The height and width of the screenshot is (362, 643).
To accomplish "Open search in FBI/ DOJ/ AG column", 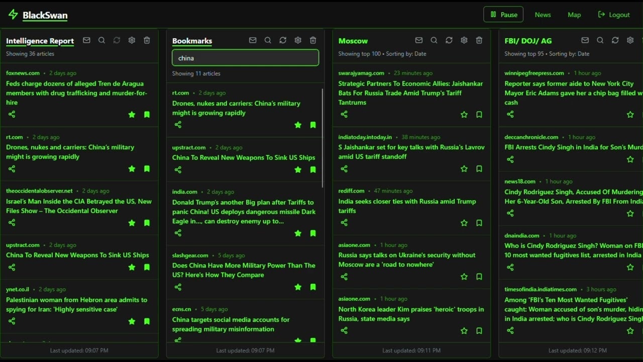I will coord(600,40).
